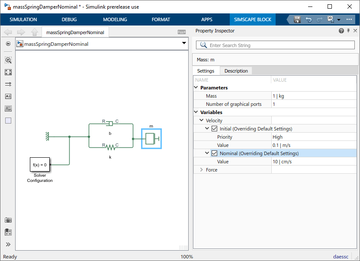
Task: Click the viewmarks icon in palette
Action: coord(8,232)
